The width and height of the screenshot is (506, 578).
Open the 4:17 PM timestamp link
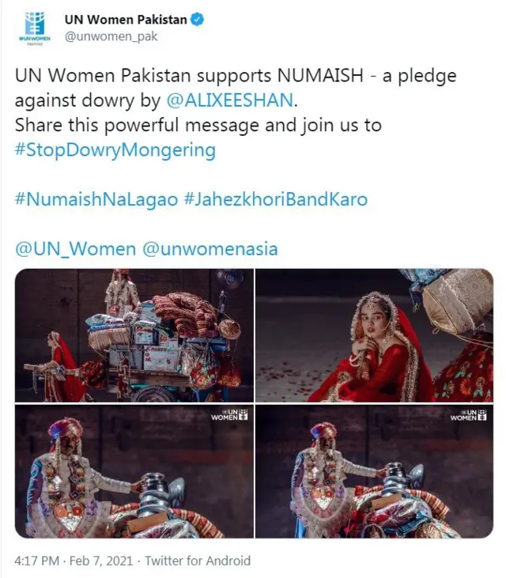click(x=36, y=561)
